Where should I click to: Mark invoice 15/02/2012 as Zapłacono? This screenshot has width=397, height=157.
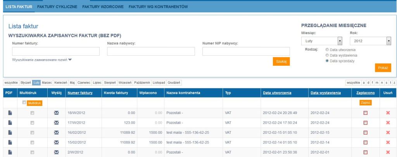click(365, 143)
